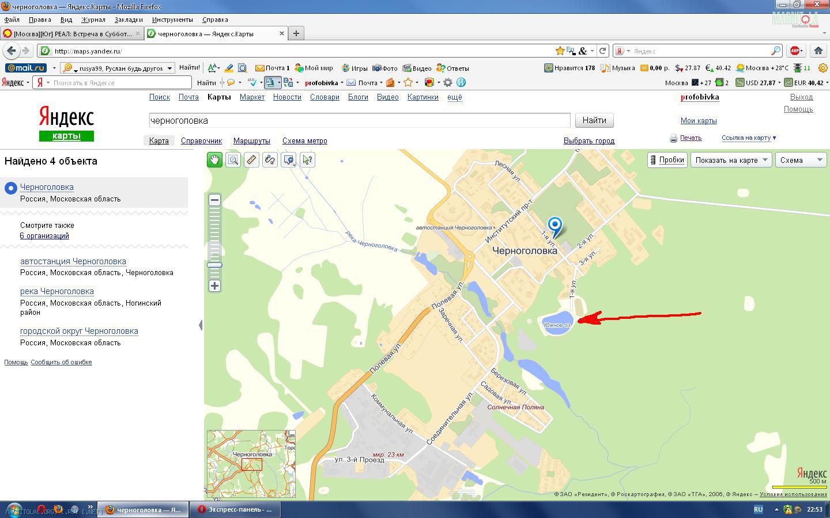Select the zoom-to-area magnifier tool
Screen dimensions: 830x518
point(233,160)
